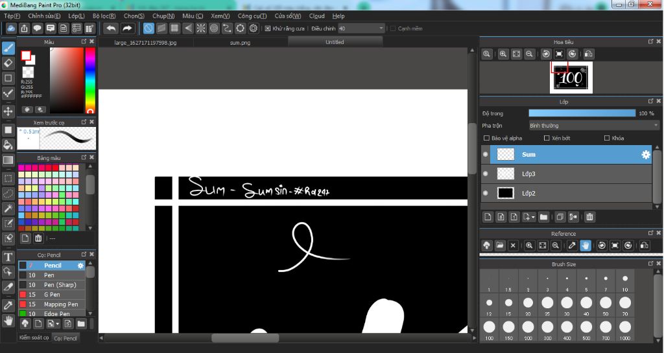Select the Magic Wand tool
This screenshot has width=664, height=353.
tap(8, 208)
